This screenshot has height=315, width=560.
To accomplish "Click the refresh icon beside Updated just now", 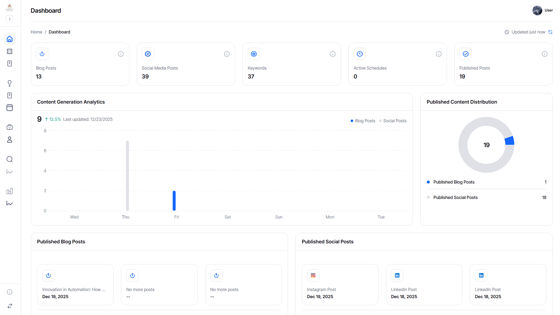I will click(550, 32).
